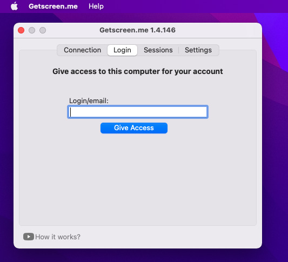
Task: Open the How it works? link
Action: 58,237
